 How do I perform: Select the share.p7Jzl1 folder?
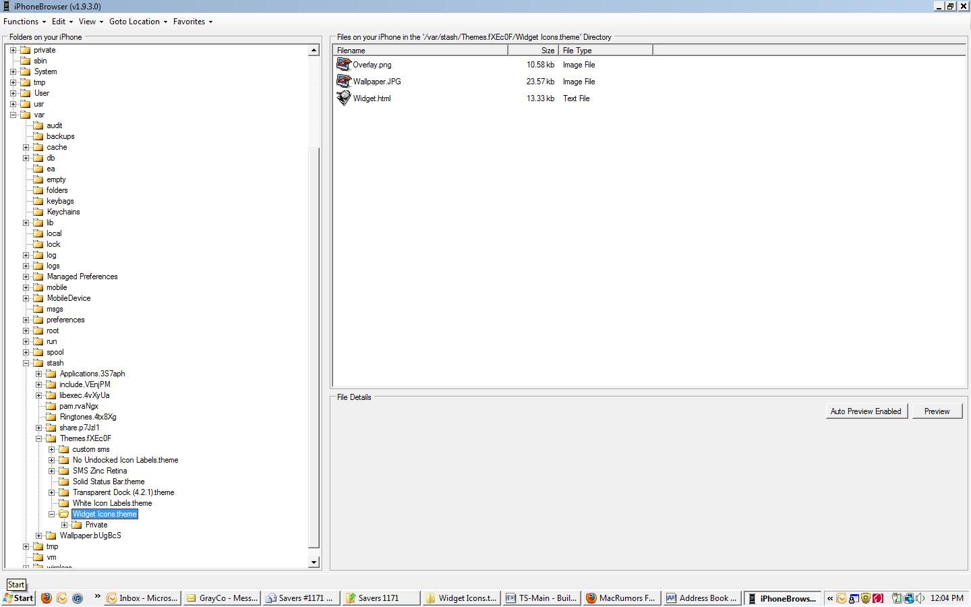pyautogui.click(x=79, y=428)
